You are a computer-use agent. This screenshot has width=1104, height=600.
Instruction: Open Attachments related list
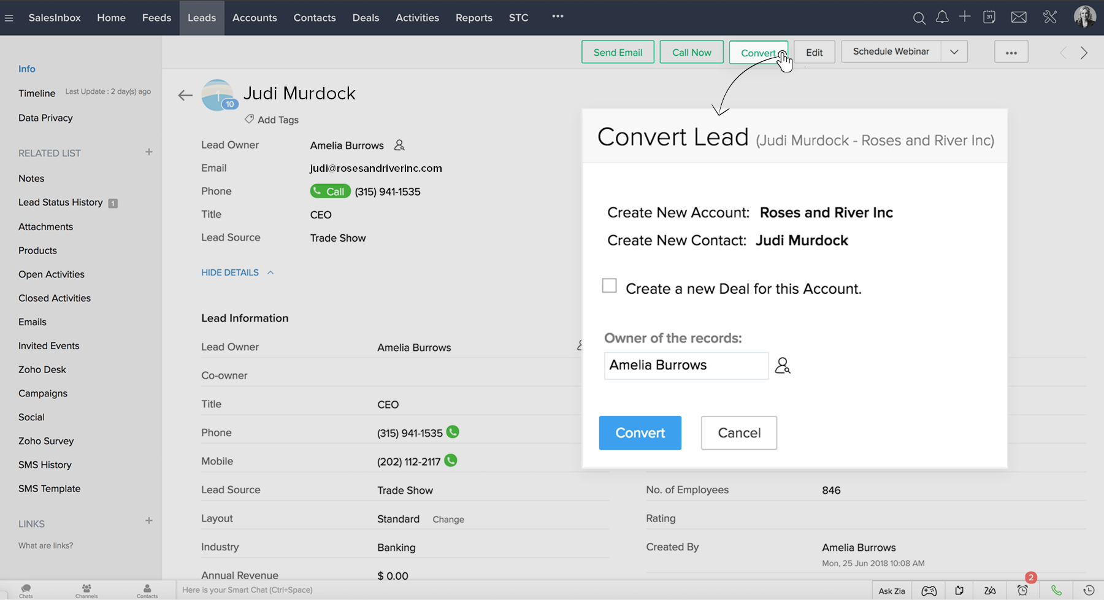pyautogui.click(x=45, y=226)
